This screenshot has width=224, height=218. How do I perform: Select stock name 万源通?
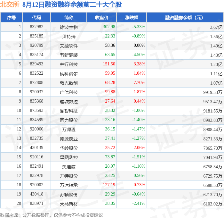point(69,130)
